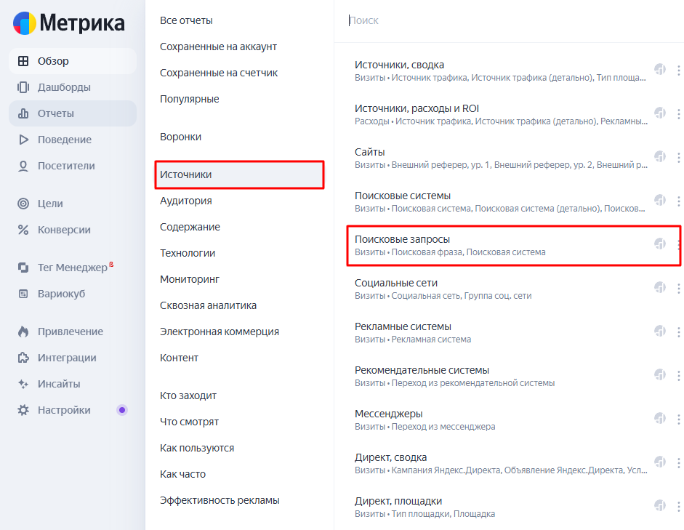Click the Привлечение flame icon
The image size is (684, 530).
pyautogui.click(x=23, y=332)
